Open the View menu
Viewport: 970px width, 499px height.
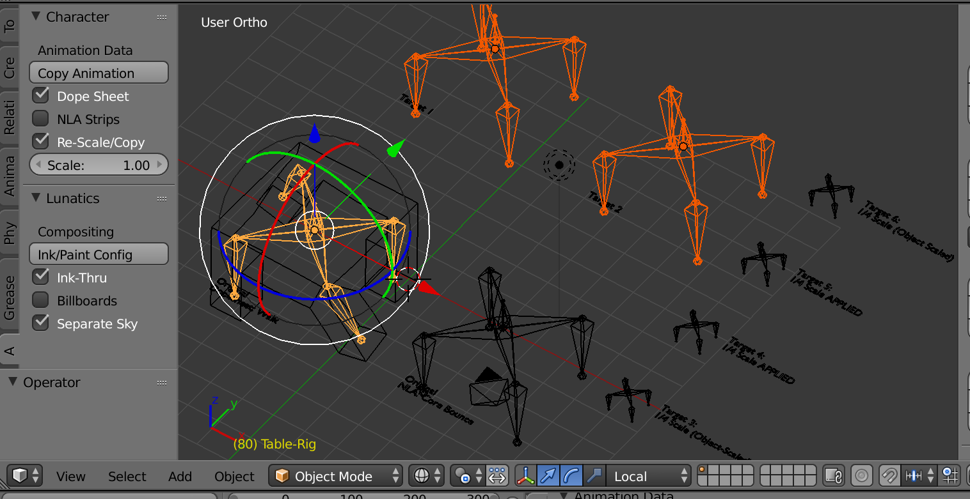pos(70,477)
